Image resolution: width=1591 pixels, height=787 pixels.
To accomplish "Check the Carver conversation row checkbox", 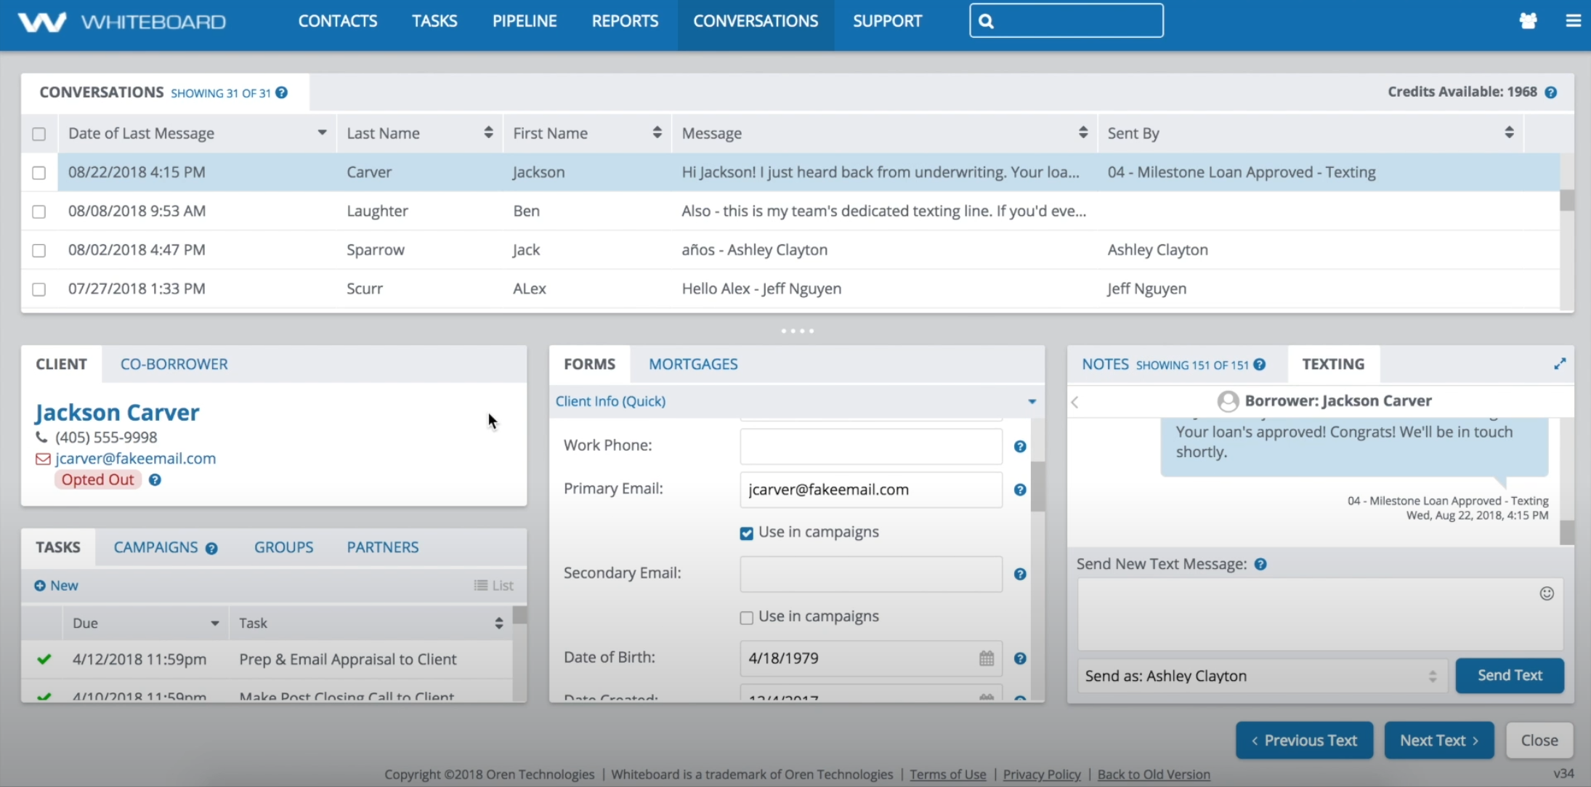I will (x=39, y=173).
